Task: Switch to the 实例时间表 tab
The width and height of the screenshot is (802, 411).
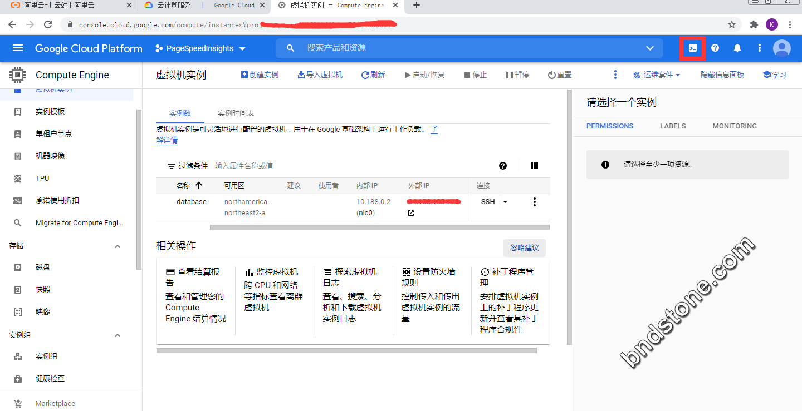Action: coord(236,113)
